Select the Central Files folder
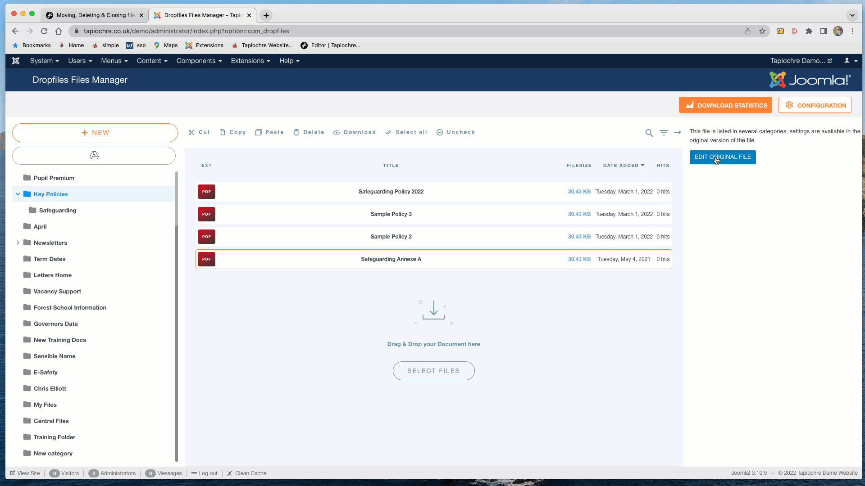The width and height of the screenshot is (865, 486). click(51, 421)
